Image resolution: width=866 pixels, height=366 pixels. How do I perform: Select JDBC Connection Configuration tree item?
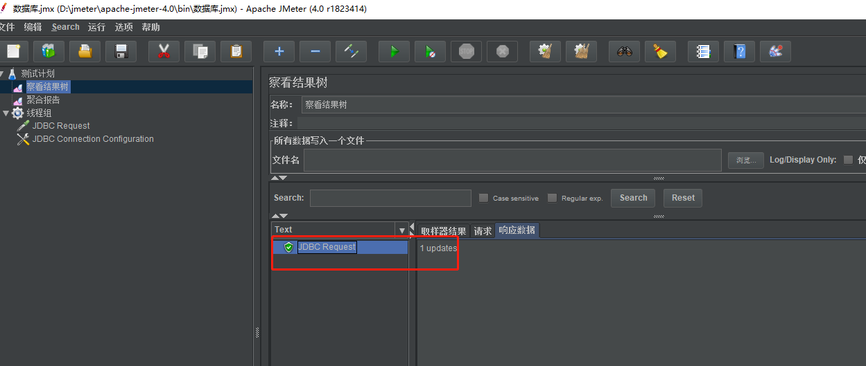pos(93,139)
